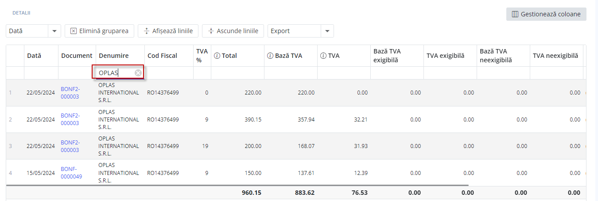Click the Document column filter field
Screen dimensions: 598x201
(77, 73)
